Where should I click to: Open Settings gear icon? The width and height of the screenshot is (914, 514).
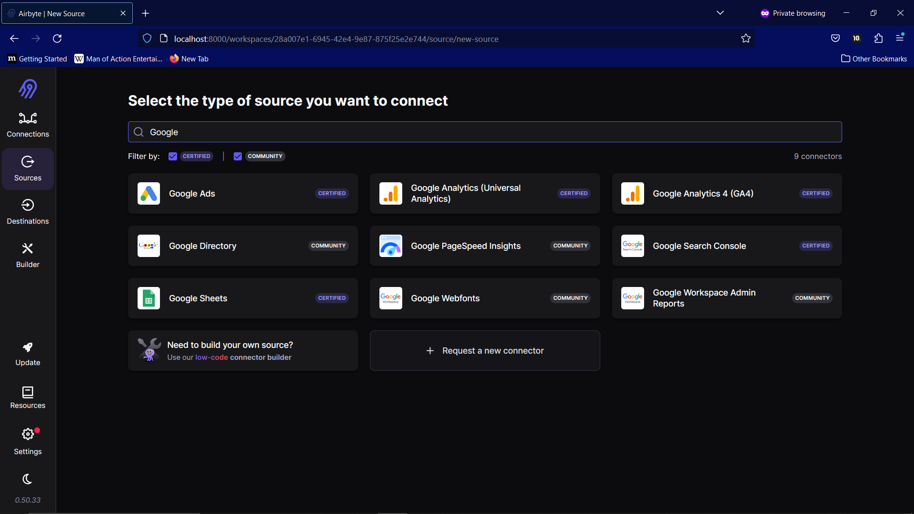pyautogui.click(x=28, y=434)
